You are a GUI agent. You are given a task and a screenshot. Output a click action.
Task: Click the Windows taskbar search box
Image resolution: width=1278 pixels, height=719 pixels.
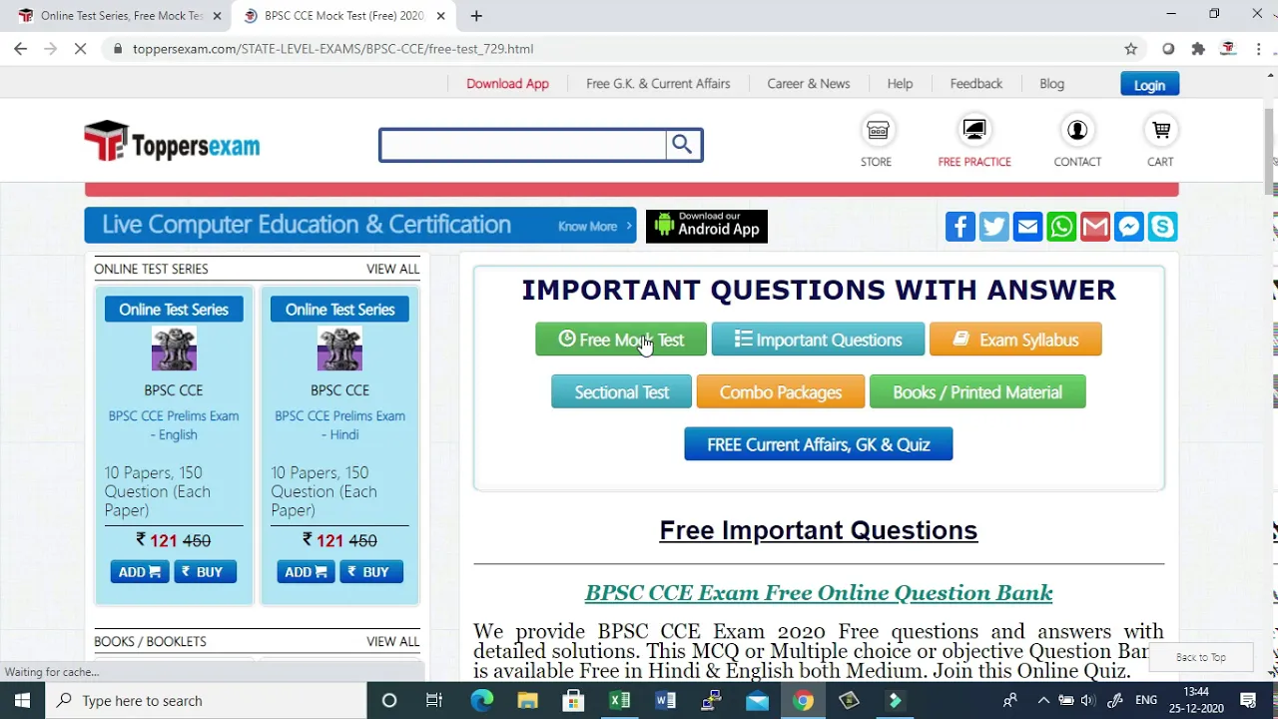pyautogui.click(x=206, y=701)
